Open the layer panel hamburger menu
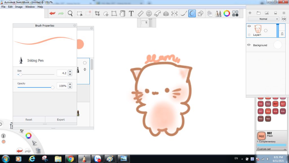Viewport: 289px width, 163px height. click(x=284, y=13)
